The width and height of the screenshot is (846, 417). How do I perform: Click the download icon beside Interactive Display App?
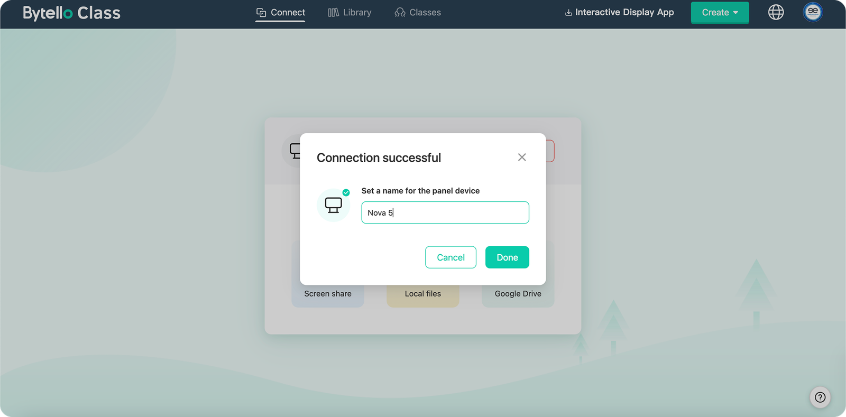coord(568,13)
